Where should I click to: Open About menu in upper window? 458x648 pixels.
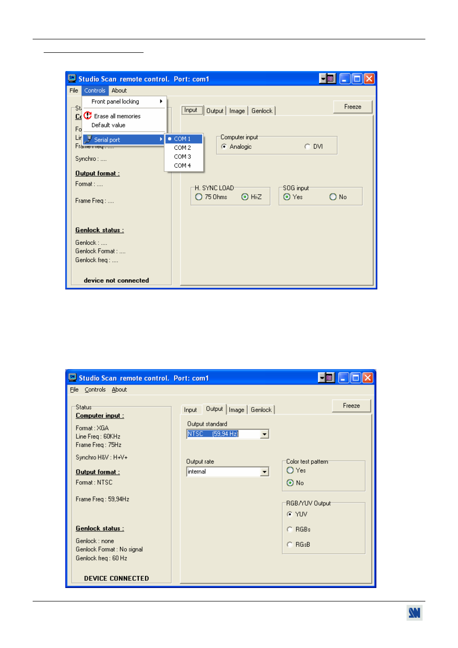point(119,90)
